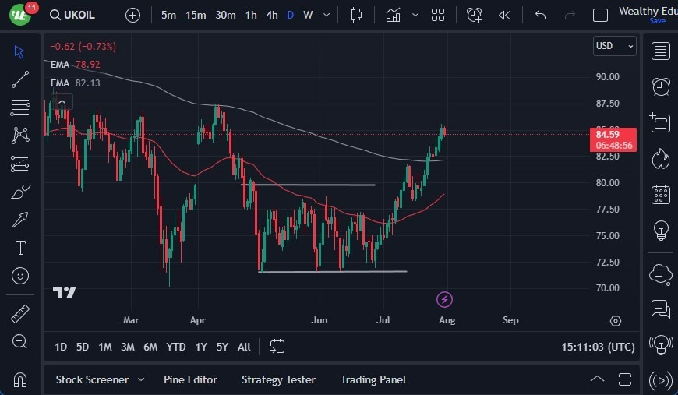This screenshot has width=678, height=395.
Task: Click the YTD range button
Action: coord(176,347)
